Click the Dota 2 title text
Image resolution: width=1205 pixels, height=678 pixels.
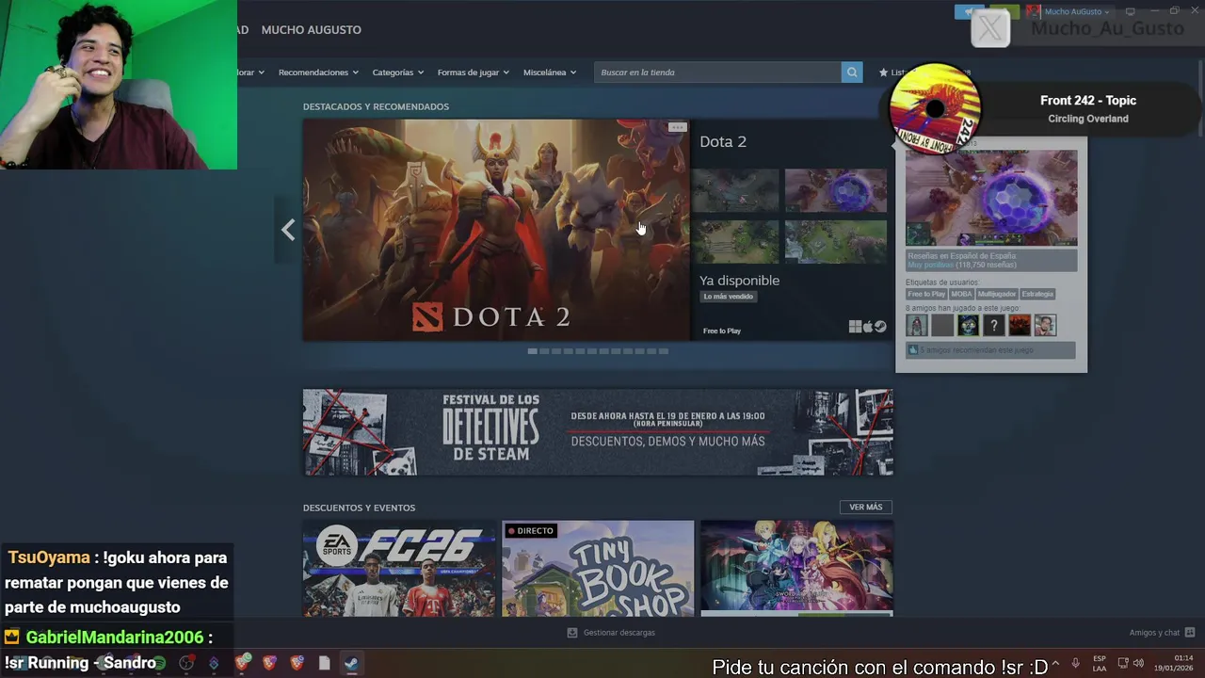pyautogui.click(x=723, y=141)
